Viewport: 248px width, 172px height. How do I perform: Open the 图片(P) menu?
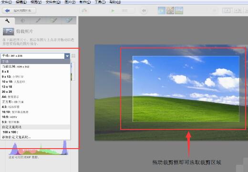pyautogui.click(x=70, y=2)
